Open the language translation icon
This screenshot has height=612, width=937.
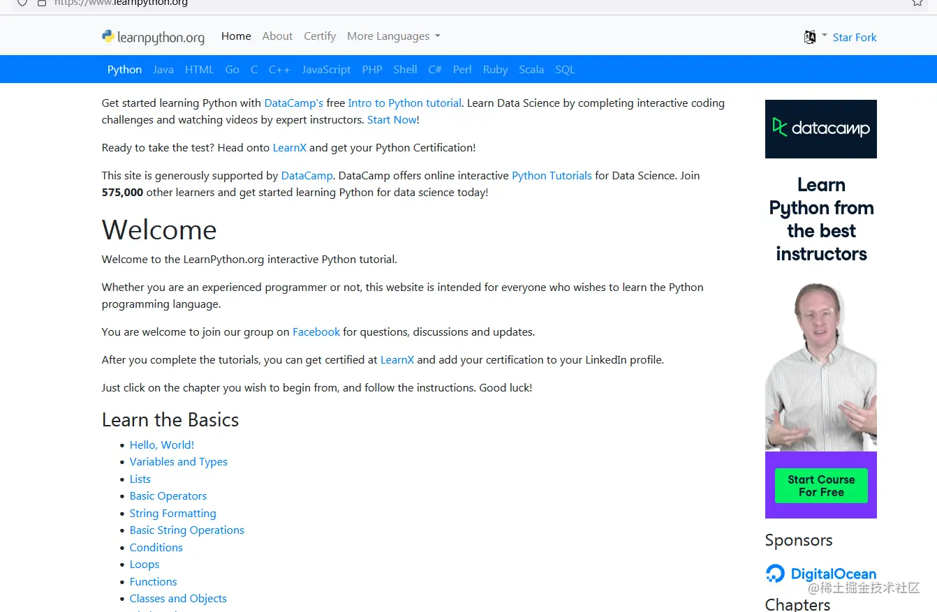point(810,37)
